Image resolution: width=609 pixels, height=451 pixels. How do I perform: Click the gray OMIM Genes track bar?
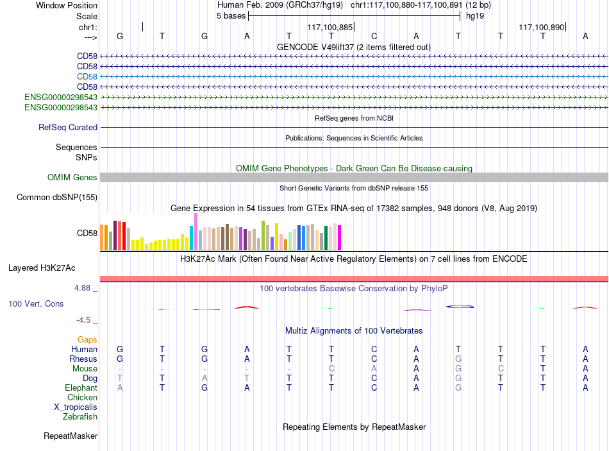[355, 177]
